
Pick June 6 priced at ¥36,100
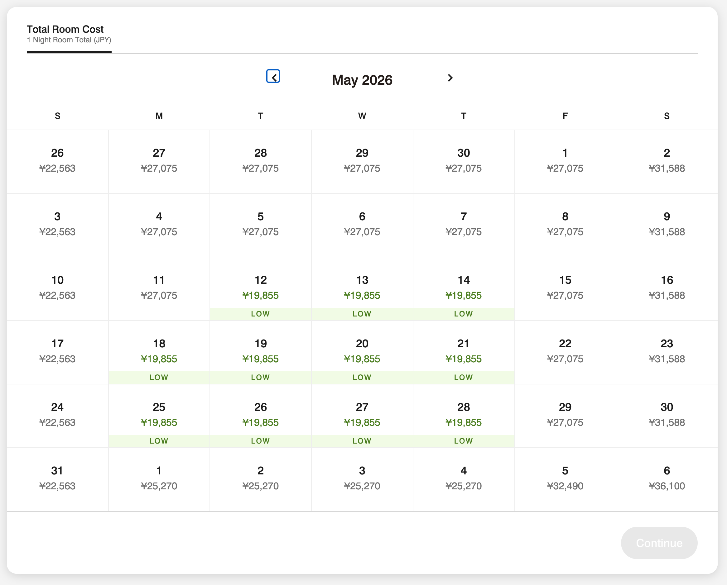pos(666,478)
